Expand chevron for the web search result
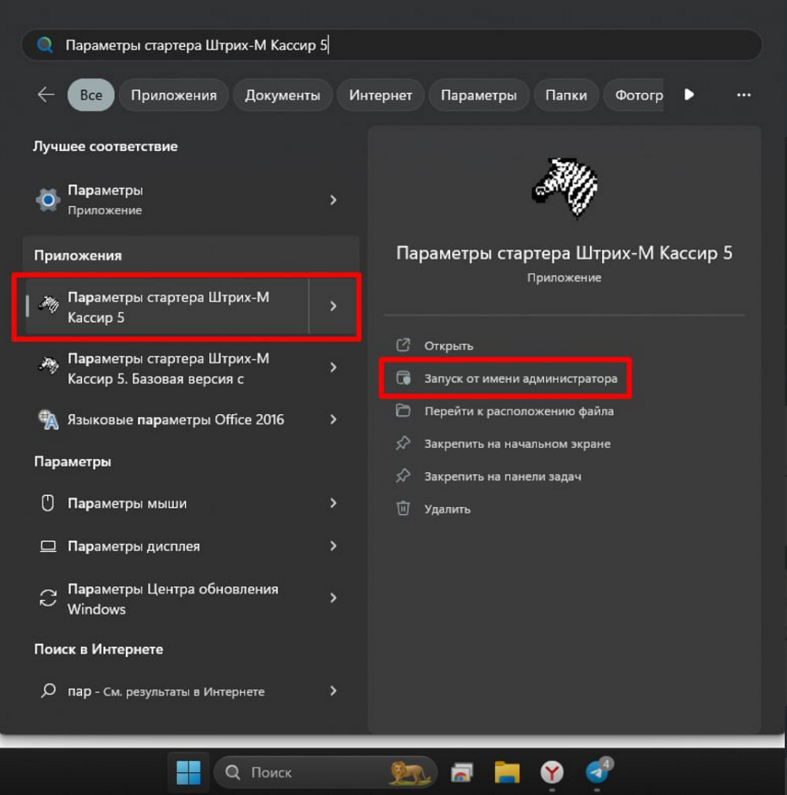 (333, 690)
